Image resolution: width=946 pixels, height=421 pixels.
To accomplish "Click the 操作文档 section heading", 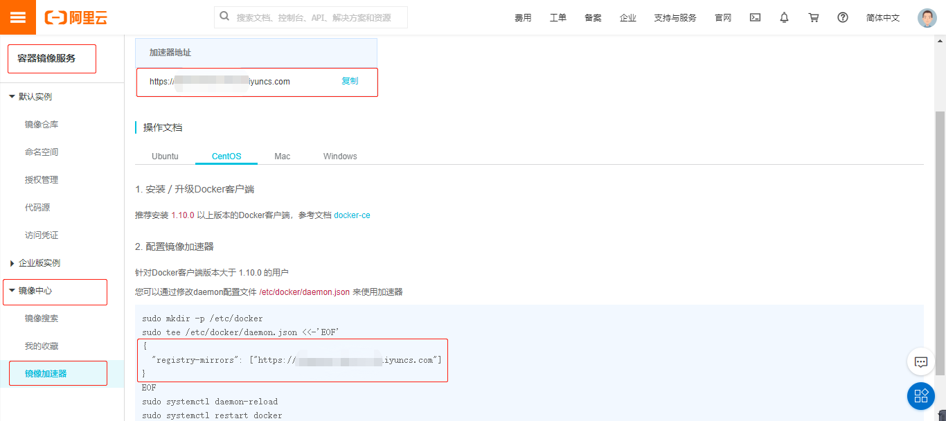I will [163, 127].
